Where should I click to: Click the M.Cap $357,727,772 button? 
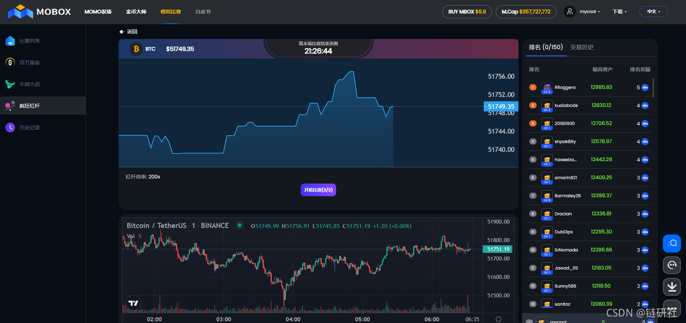(526, 11)
